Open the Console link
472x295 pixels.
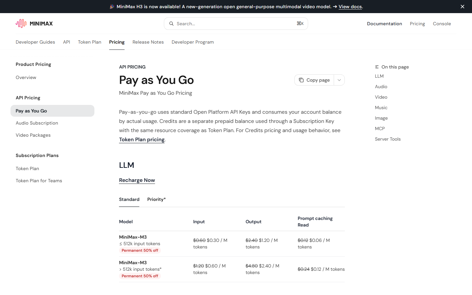[x=442, y=24]
